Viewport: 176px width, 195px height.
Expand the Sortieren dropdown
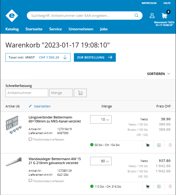159,74
